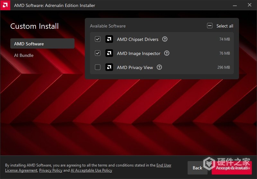This screenshot has width=257, height=179.
Task: Select the AMD Software tab
Action: click(42, 43)
